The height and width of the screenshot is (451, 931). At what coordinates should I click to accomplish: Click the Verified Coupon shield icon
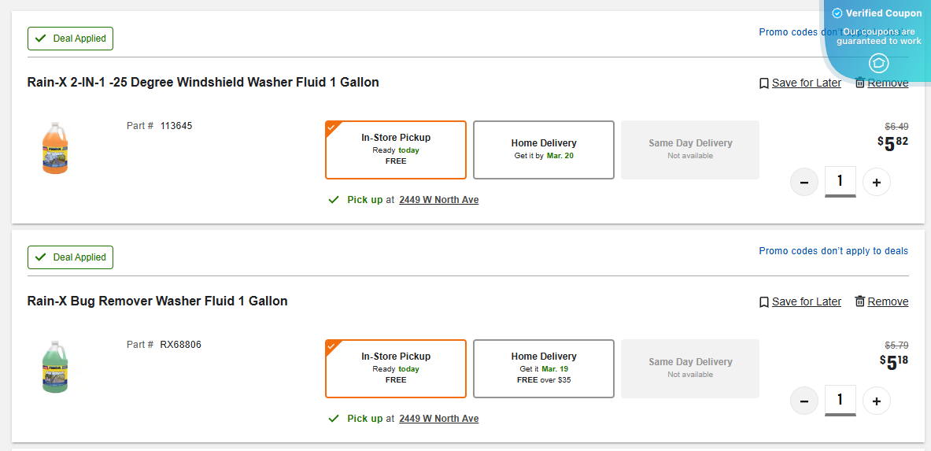879,63
